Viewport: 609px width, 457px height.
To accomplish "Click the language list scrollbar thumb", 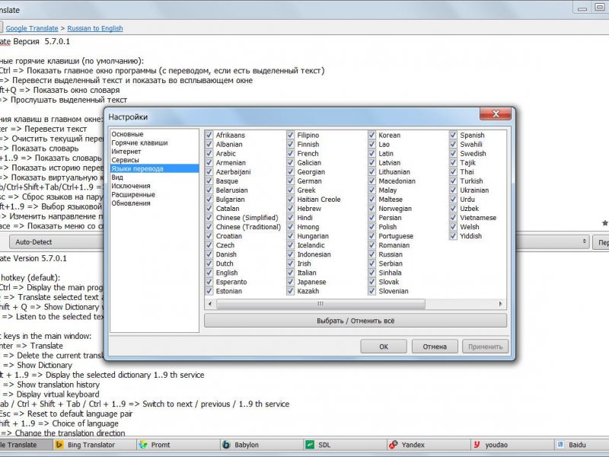I will tap(320, 304).
